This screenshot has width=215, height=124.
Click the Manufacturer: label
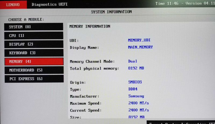(85, 96)
